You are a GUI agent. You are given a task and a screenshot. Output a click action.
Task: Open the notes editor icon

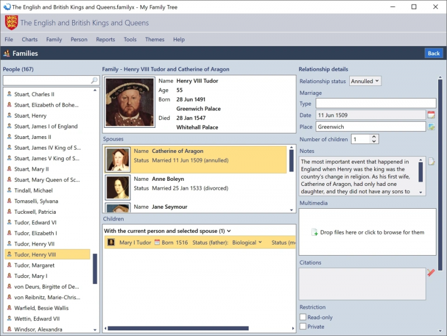click(x=431, y=161)
